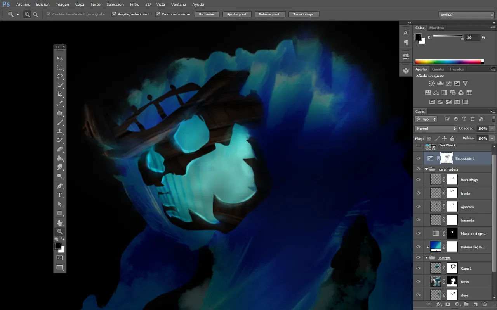The image size is (497, 310).
Task: Open the smile27 workspace dropdown
Action: 466,14
